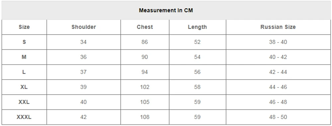Click the Measurement In CM title header
The width and height of the screenshot is (332, 126).
(x=166, y=10)
